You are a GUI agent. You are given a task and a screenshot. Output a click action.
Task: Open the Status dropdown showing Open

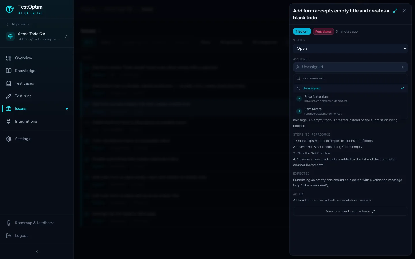click(350, 49)
